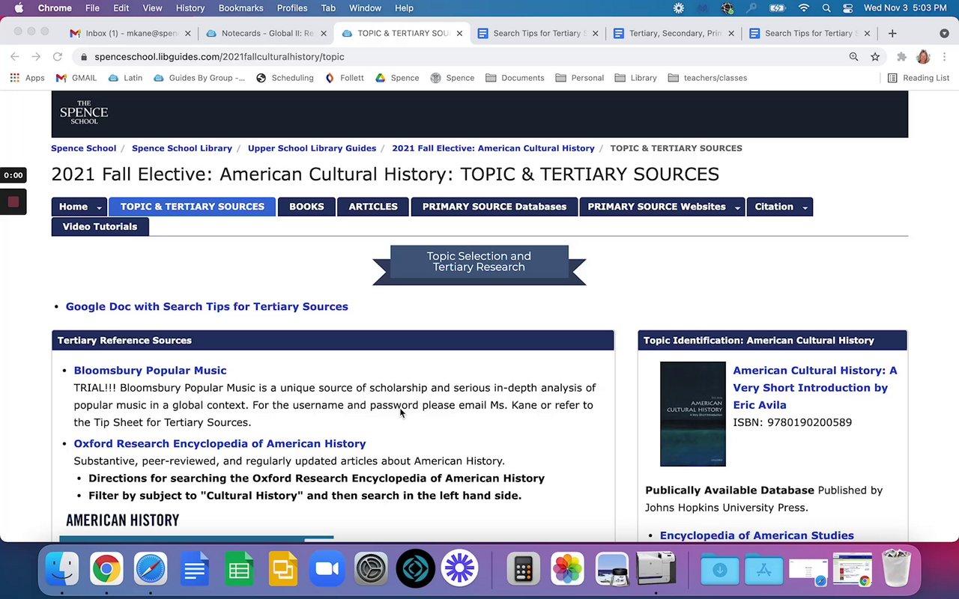Open System Preferences from the dock
This screenshot has width=959, height=599.
[372, 569]
